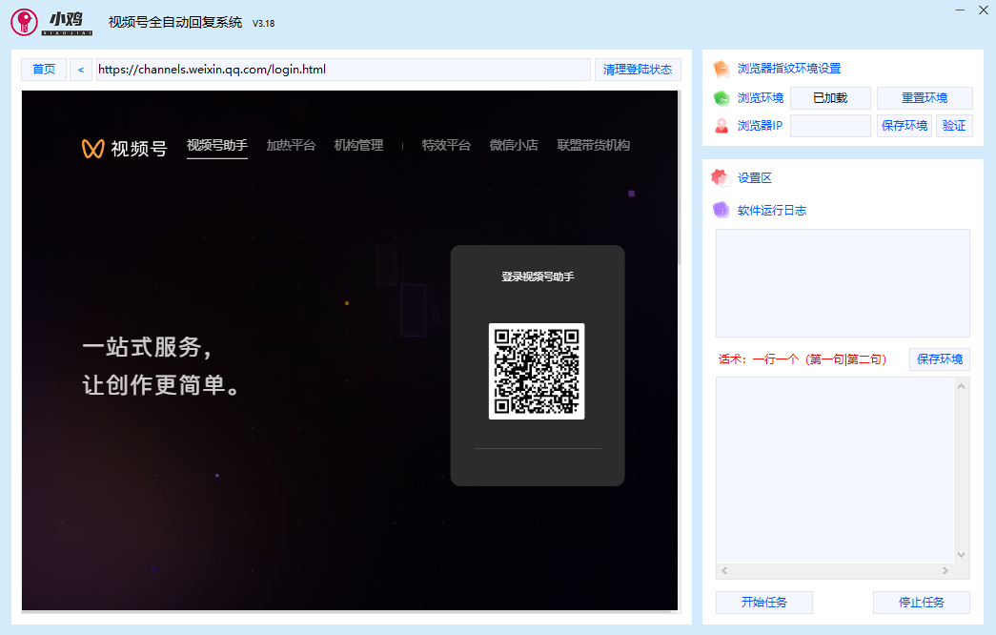Click the 浏览器IP input field
Screen dimensions: 996x635
[830, 126]
